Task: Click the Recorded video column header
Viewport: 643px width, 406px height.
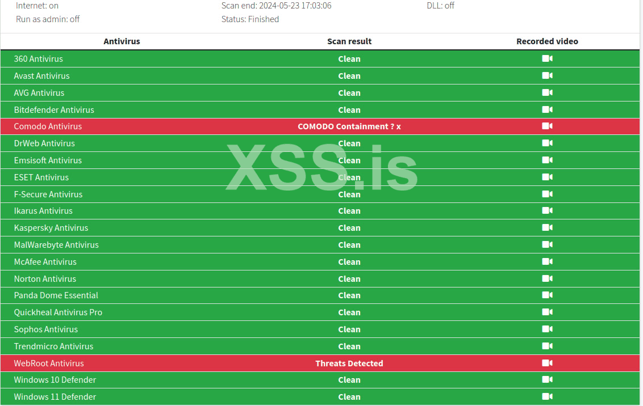Action: [x=547, y=41]
